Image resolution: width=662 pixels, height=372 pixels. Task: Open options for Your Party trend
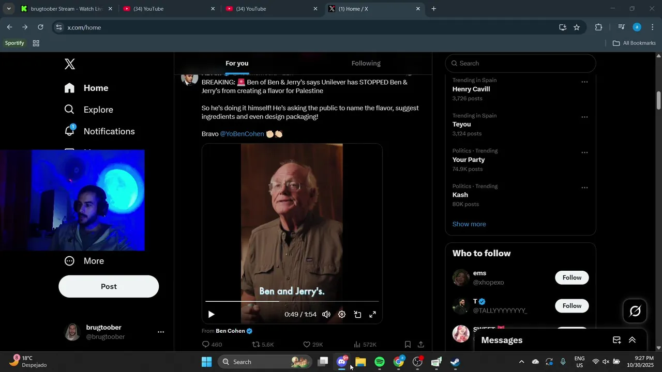[584, 152]
